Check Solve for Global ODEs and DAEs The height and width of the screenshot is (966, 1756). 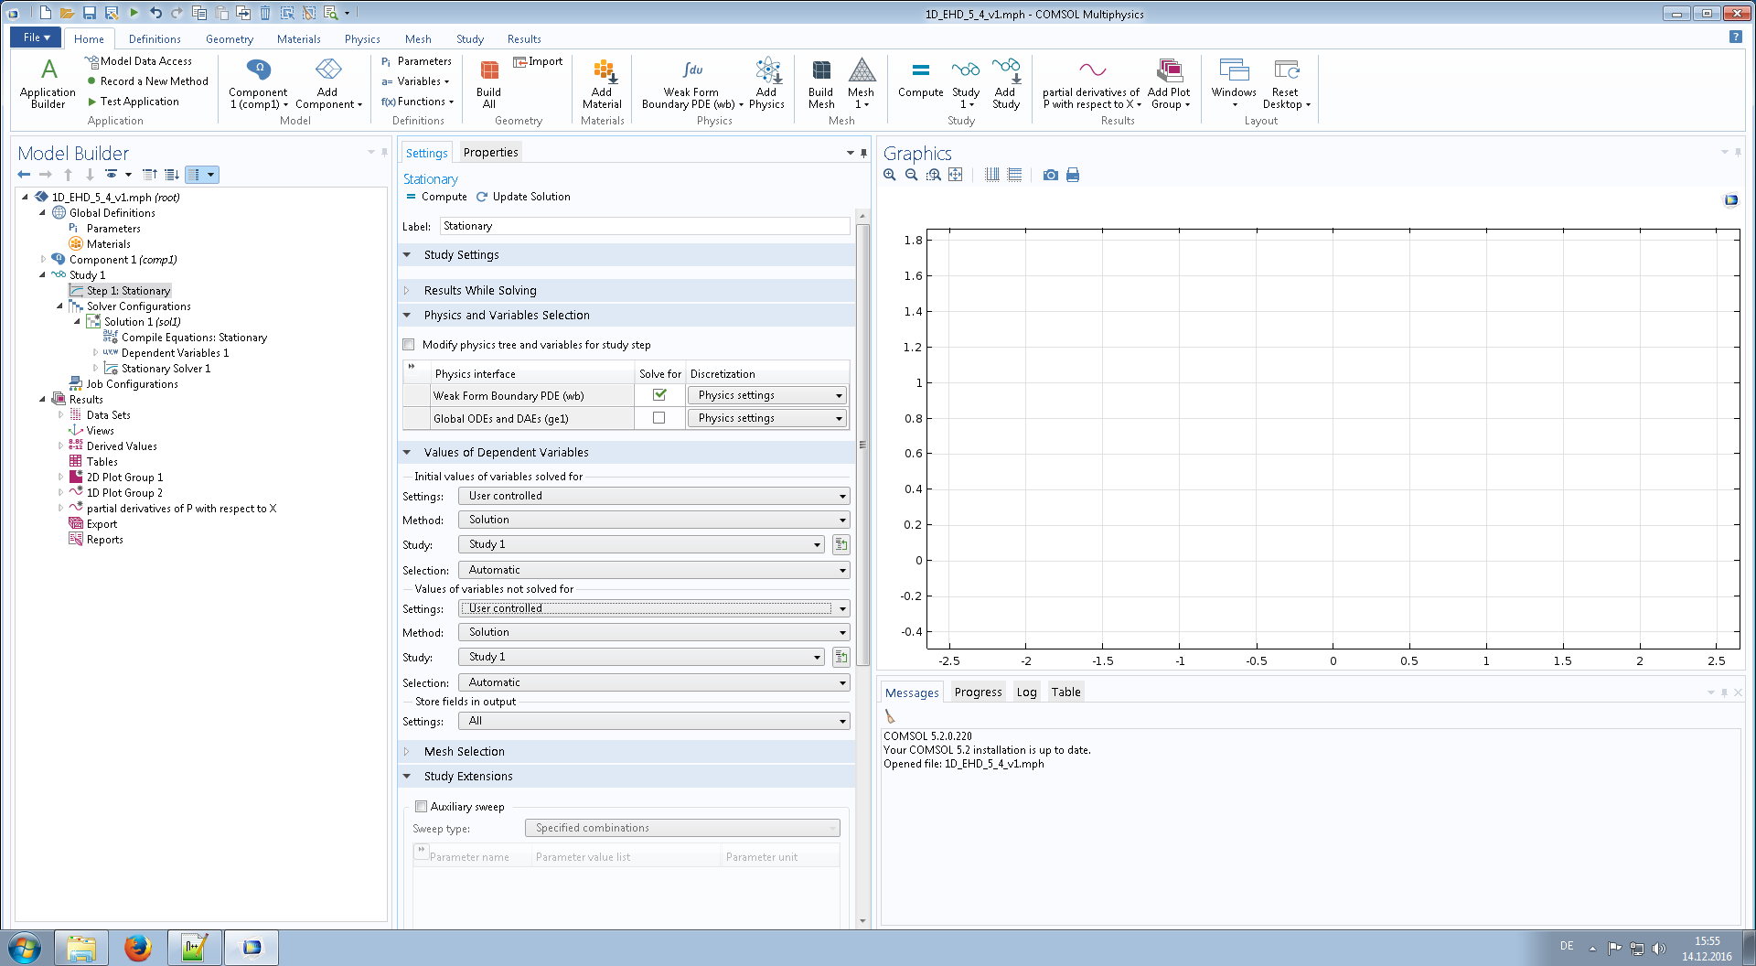659,418
